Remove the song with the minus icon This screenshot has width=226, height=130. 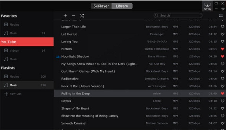74,16
